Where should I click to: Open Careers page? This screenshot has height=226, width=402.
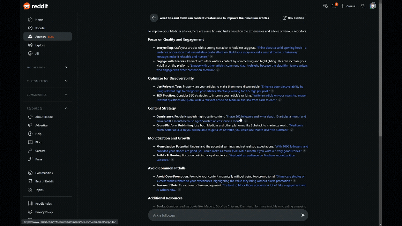(x=47, y=151)
